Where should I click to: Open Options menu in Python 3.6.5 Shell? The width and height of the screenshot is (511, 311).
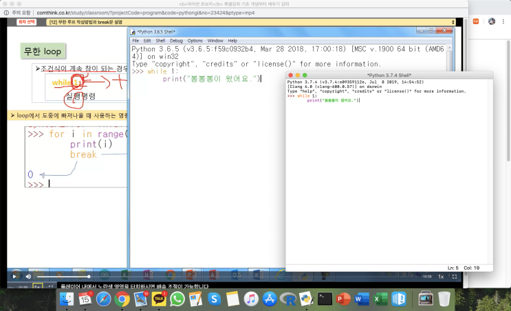pyautogui.click(x=195, y=41)
